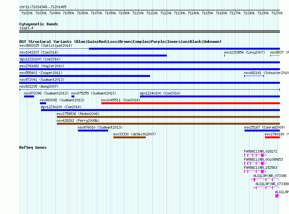Screen dimensions: 289x214
Task: Click the esv3892025 (Suktitipat2014) variant label
Action: pyautogui.click(x=46, y=45)
